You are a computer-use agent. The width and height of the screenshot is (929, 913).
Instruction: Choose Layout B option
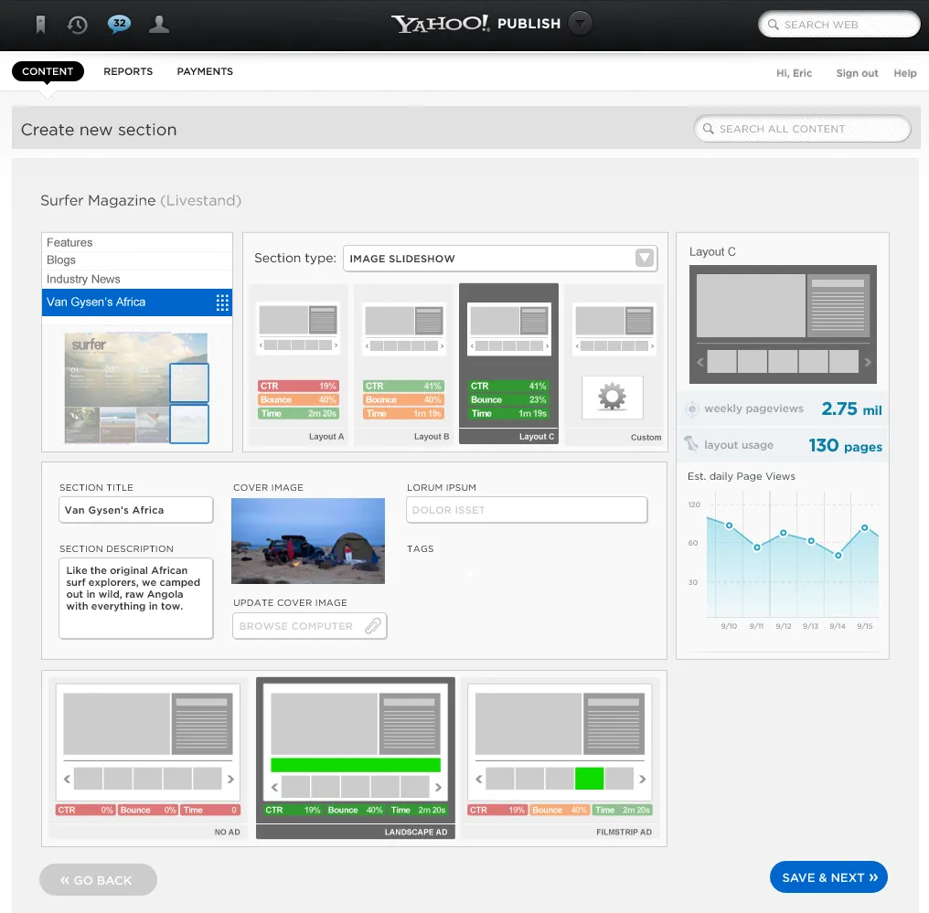click(x=403, y=364)
